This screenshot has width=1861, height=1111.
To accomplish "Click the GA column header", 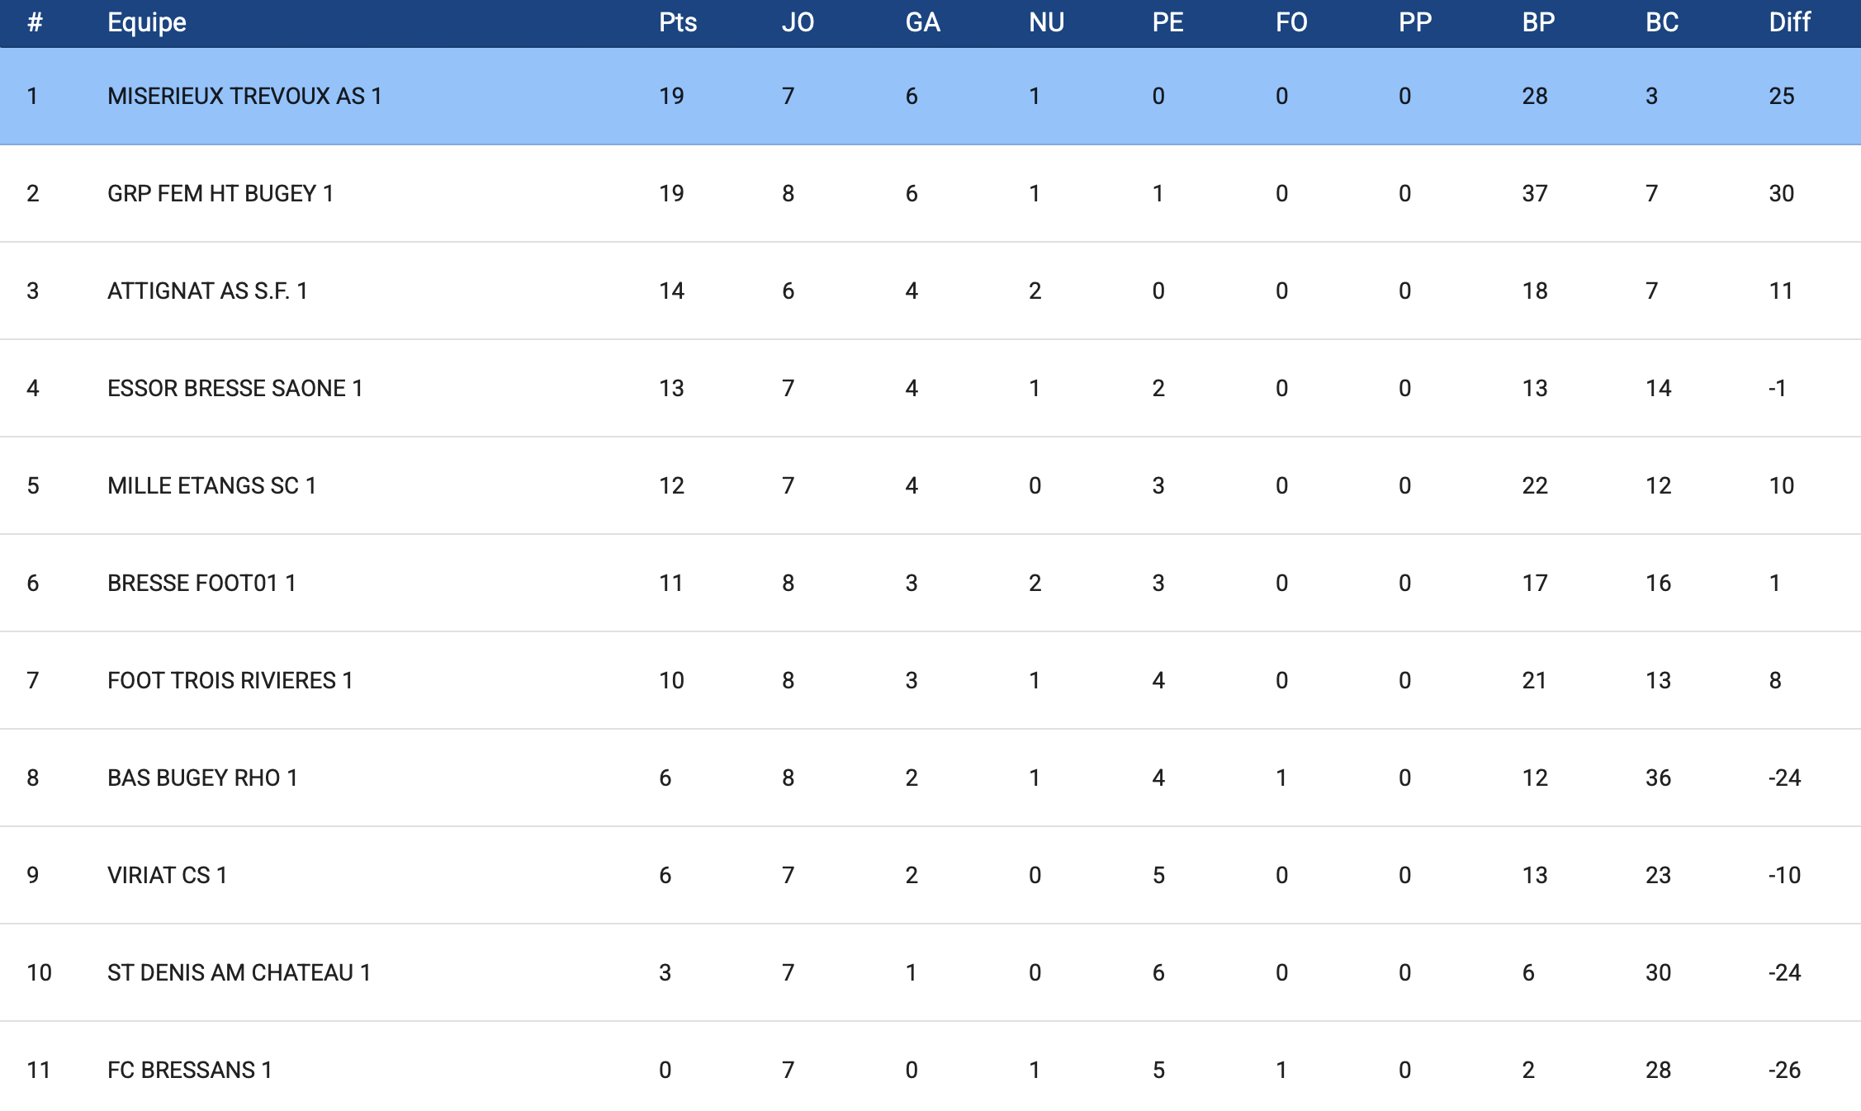I will pos(922,22).
